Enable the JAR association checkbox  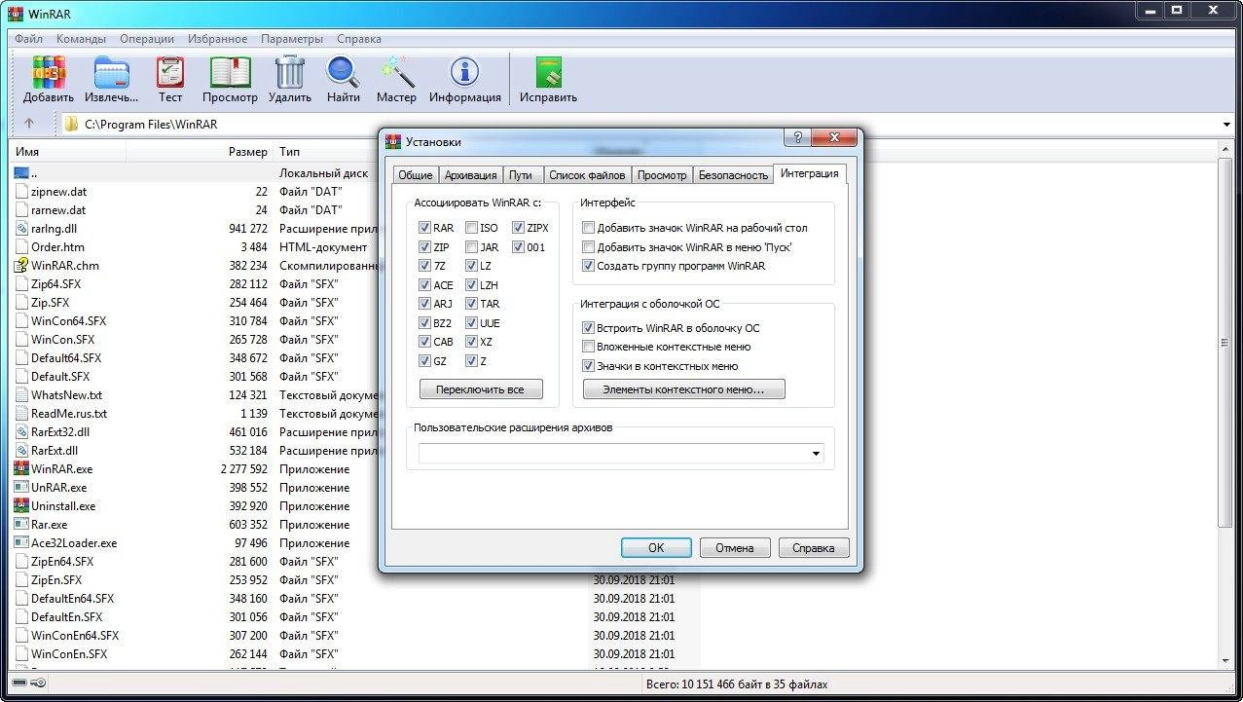tap(471, 247)
